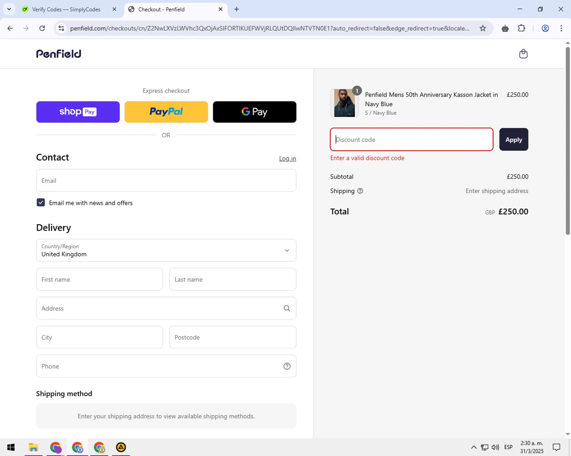Click the product title Kasson Jacket text
The height and width of the screenshot is (456, 571).
[x=431, y=99]
